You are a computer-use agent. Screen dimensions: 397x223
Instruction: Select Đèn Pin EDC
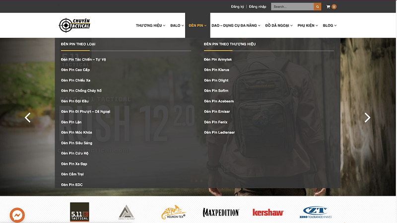point(72,185)
